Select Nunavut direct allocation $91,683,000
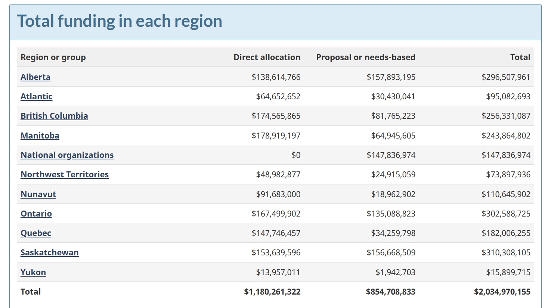Viewport: 551px width, 308px height. point(278,194)
